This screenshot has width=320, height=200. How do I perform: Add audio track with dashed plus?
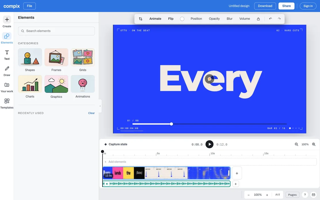coord(235,184)
